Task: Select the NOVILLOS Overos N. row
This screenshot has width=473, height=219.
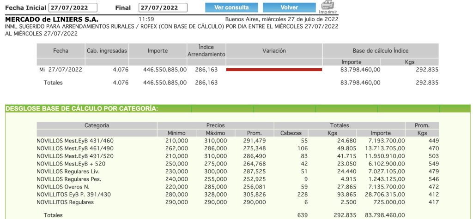Action: click(x=64, y=187)
